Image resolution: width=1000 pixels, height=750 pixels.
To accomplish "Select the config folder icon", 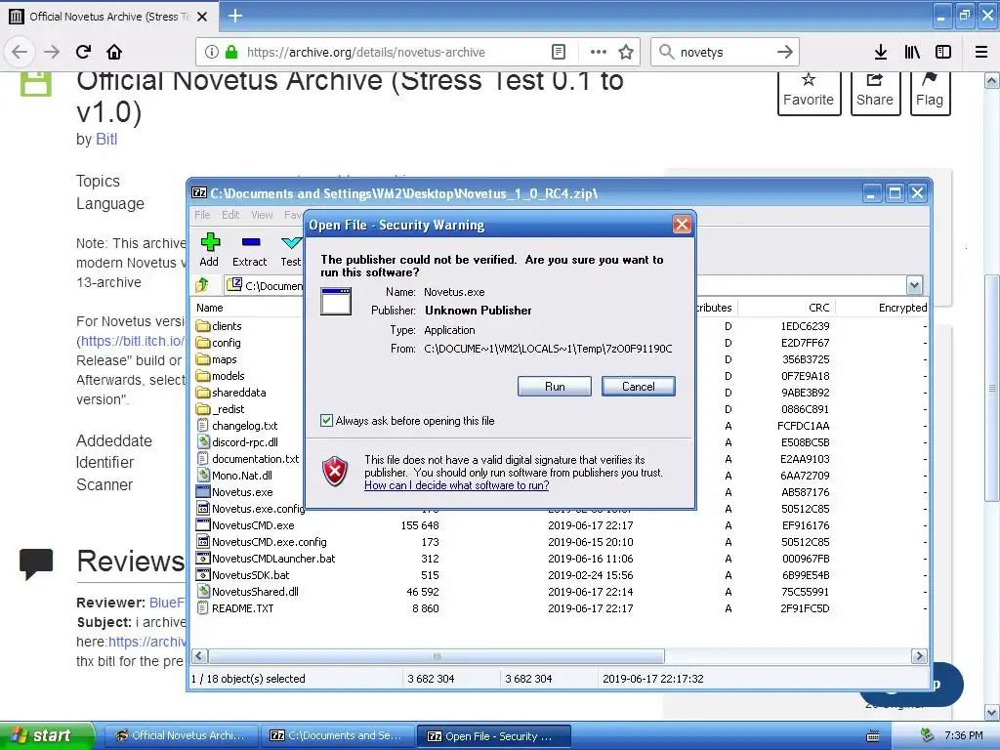I will click(x=203, y=343).
